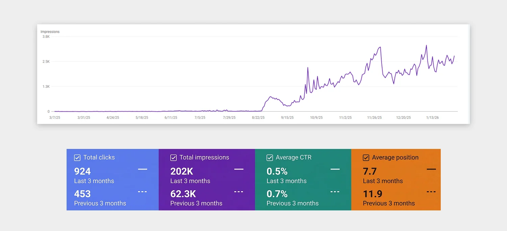Select the 1/13/26 date on chart axis
The width and height of the screenshot is (507, 231).
432,118
